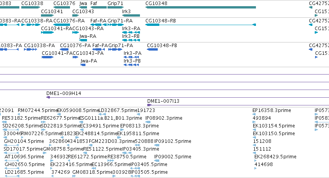Click EST IP09002.5prime
Screen dimensions: 329x178
click(173, 157)
